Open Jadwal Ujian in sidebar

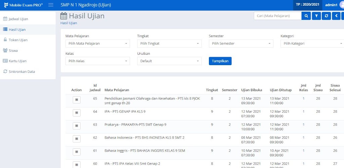click(x=18, y=19)
